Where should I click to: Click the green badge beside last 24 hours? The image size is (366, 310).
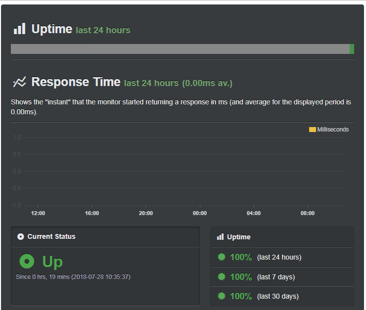(x=222, y=257)
